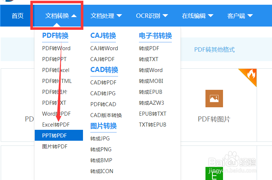The width and height of the screenshot is (272, 180).
Task: Choose the highlighted PPT转PDF item
Action: coord(59,135)
